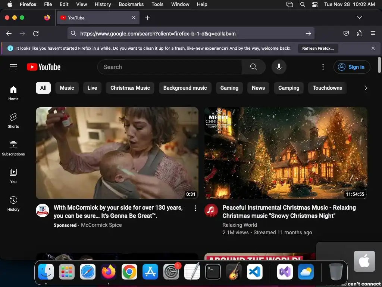Select the Touchdowns filter chip

click(x=328, y=88)
